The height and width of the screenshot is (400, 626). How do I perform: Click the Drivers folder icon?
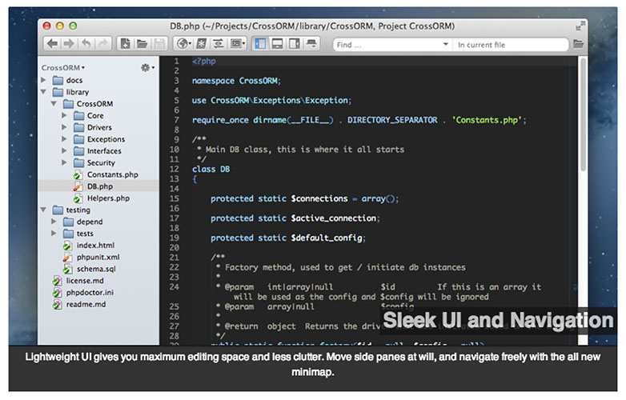tap(78, 128)
